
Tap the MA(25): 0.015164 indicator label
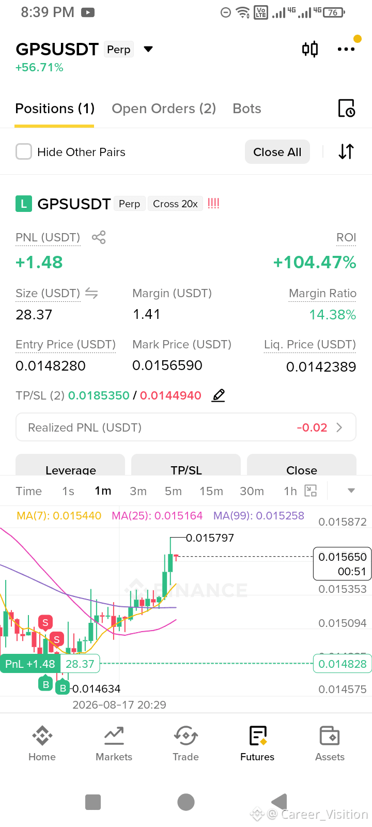(x=157, y=515)
